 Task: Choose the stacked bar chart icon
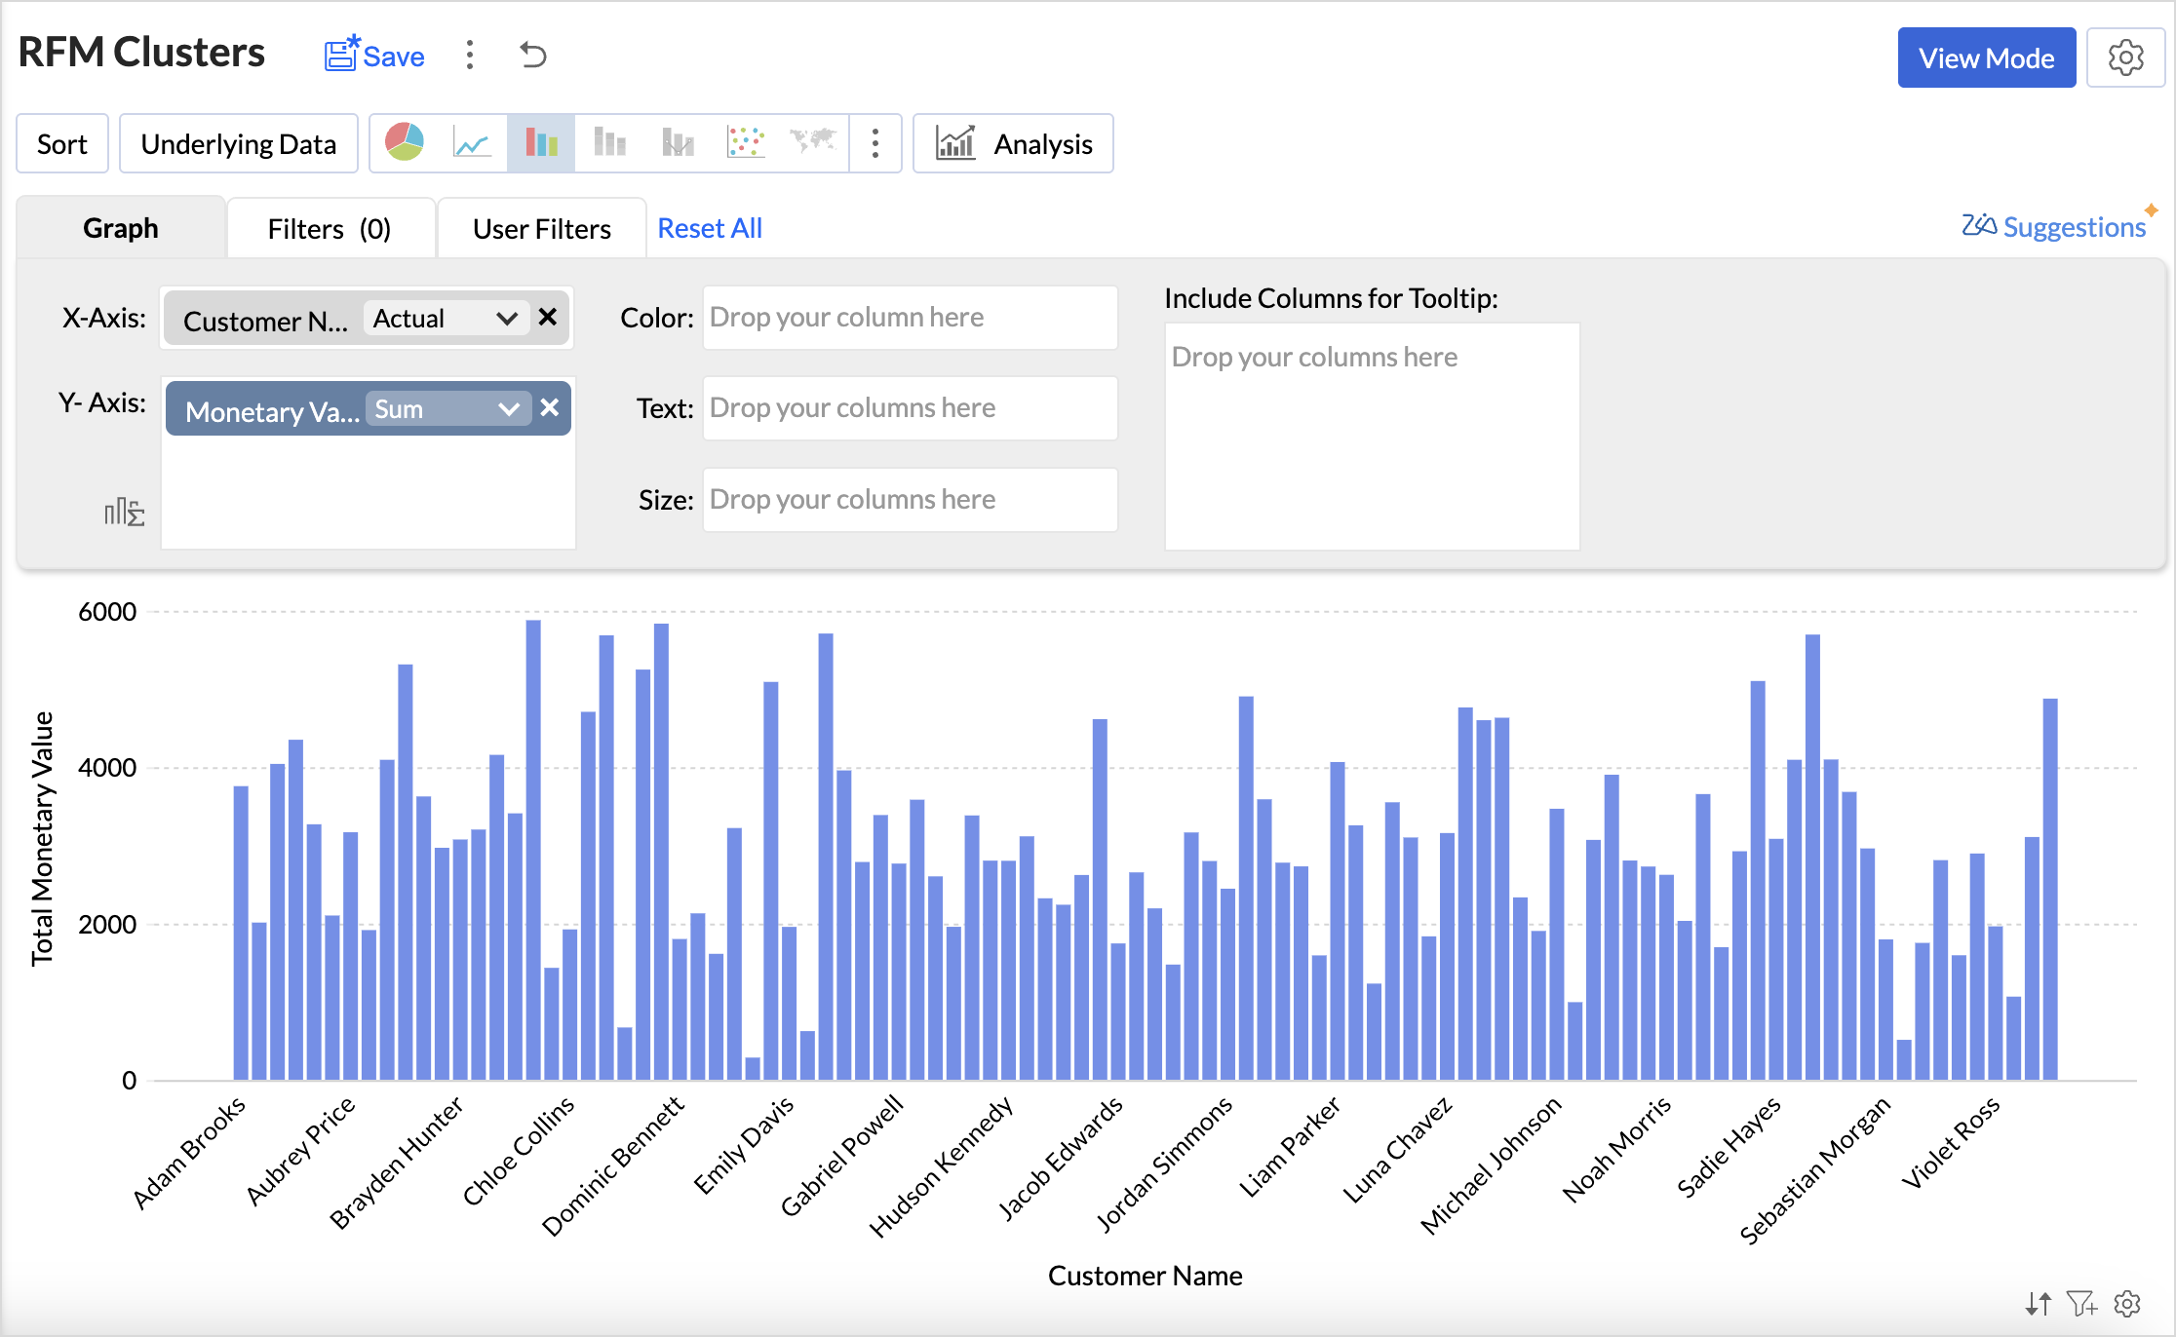coord(609,143)
